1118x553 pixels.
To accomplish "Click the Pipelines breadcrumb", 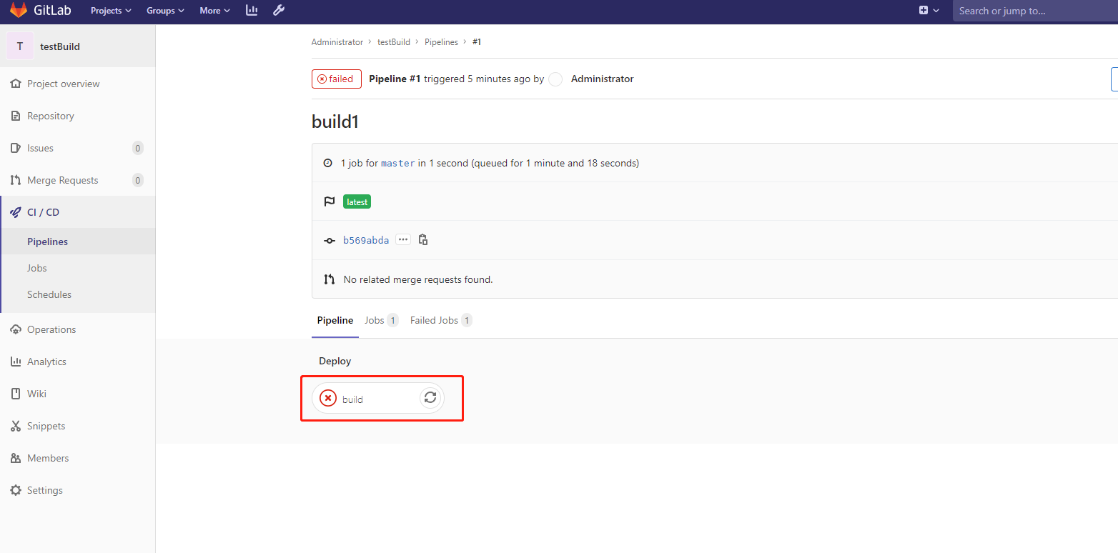I will 441,41.
